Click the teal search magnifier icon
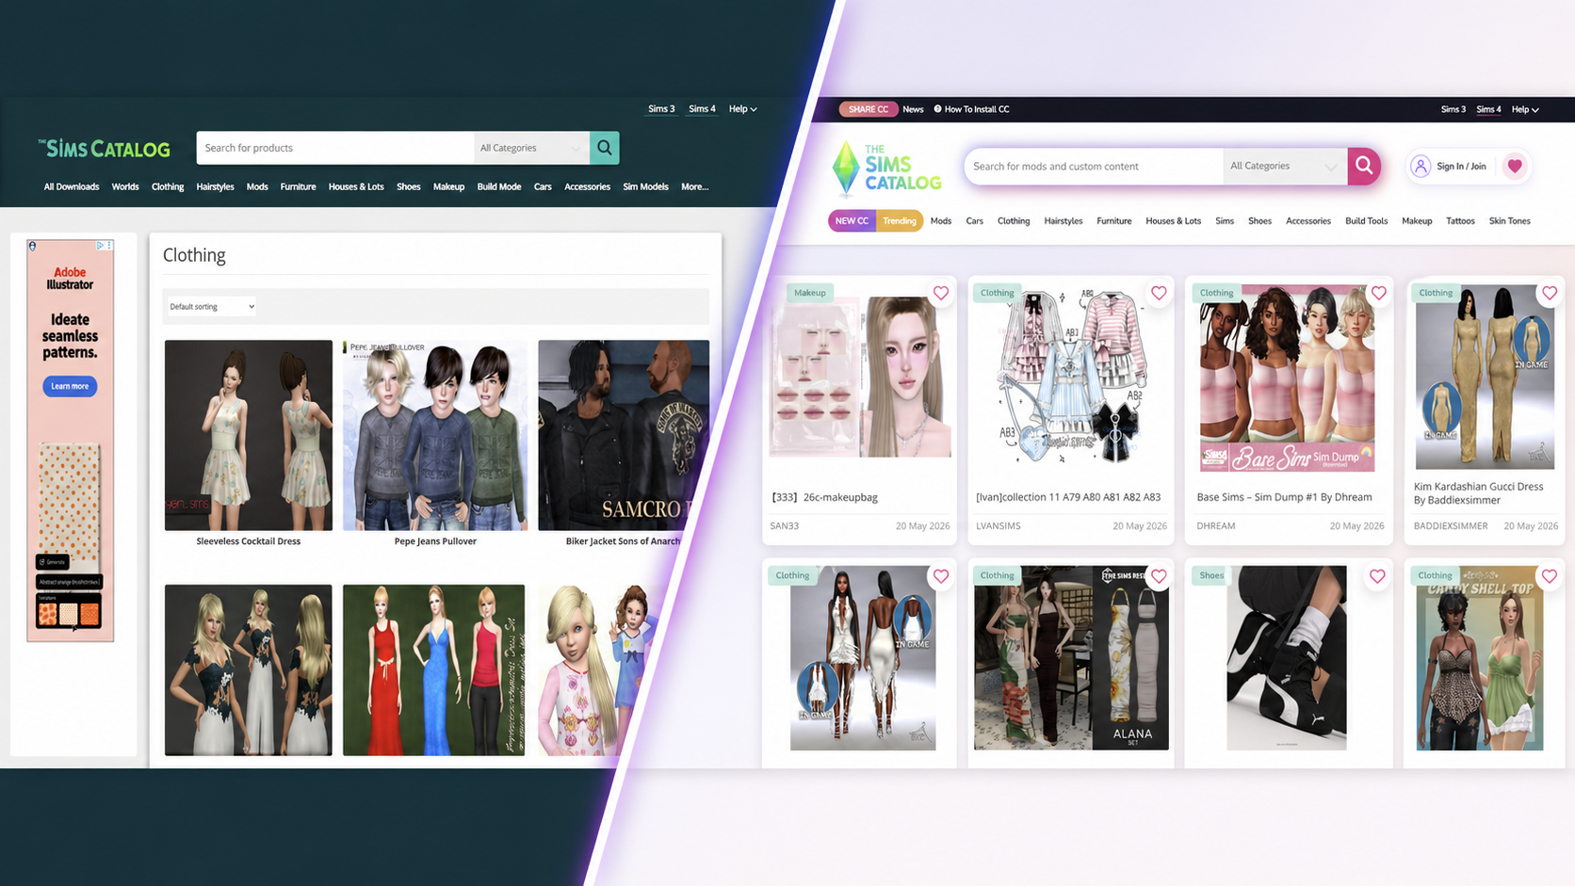 coord(605,148)
